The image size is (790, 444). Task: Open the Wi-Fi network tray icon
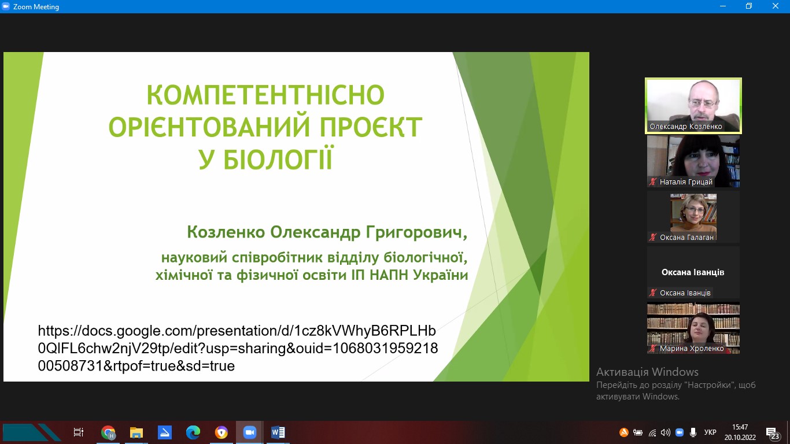[652, 432]
